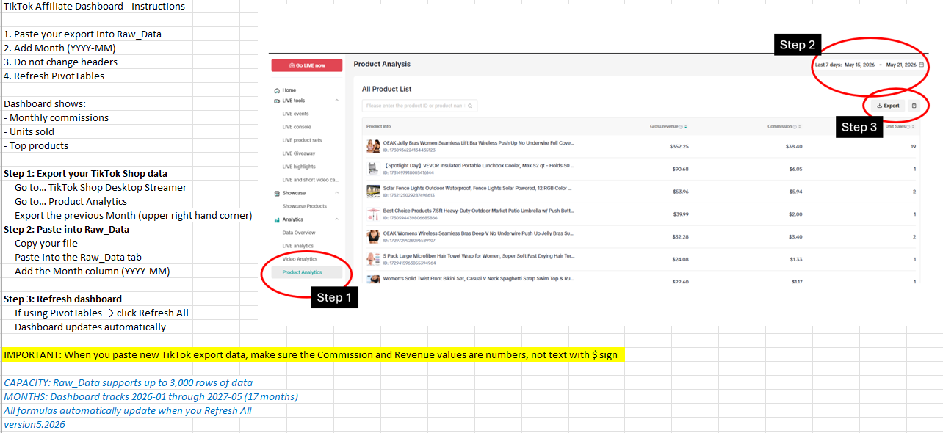The width and height of the screenshot is (943, 433).
Task: Click the Commission info icon
Action: 795,126
